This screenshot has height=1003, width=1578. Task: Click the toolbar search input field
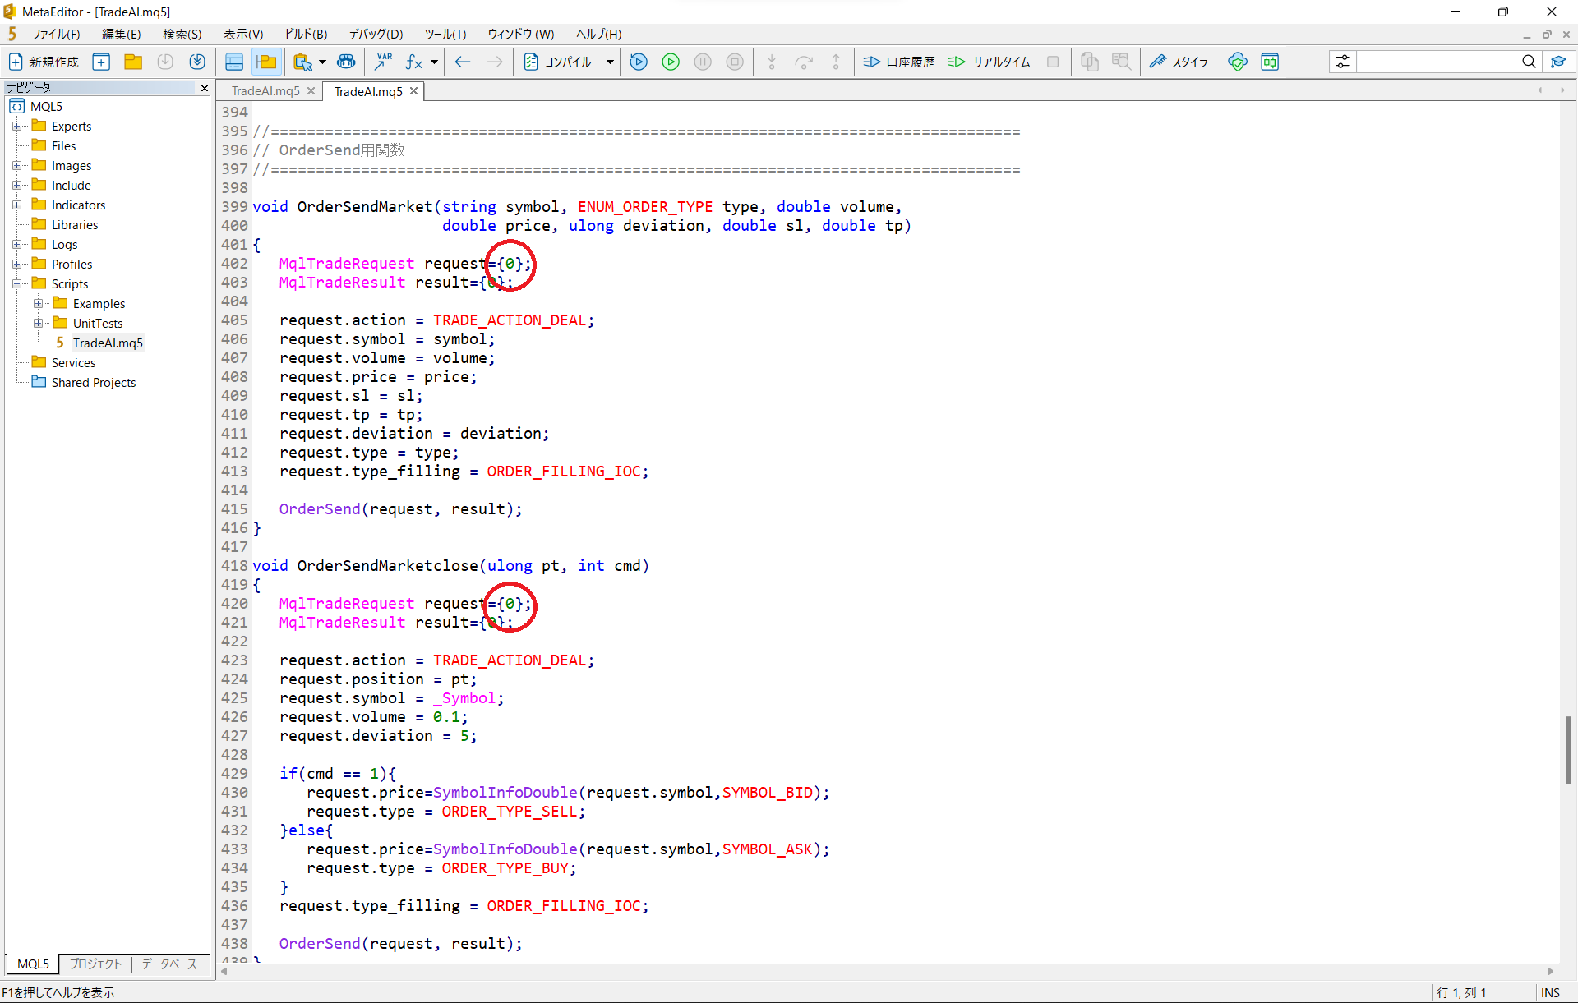1438,62
